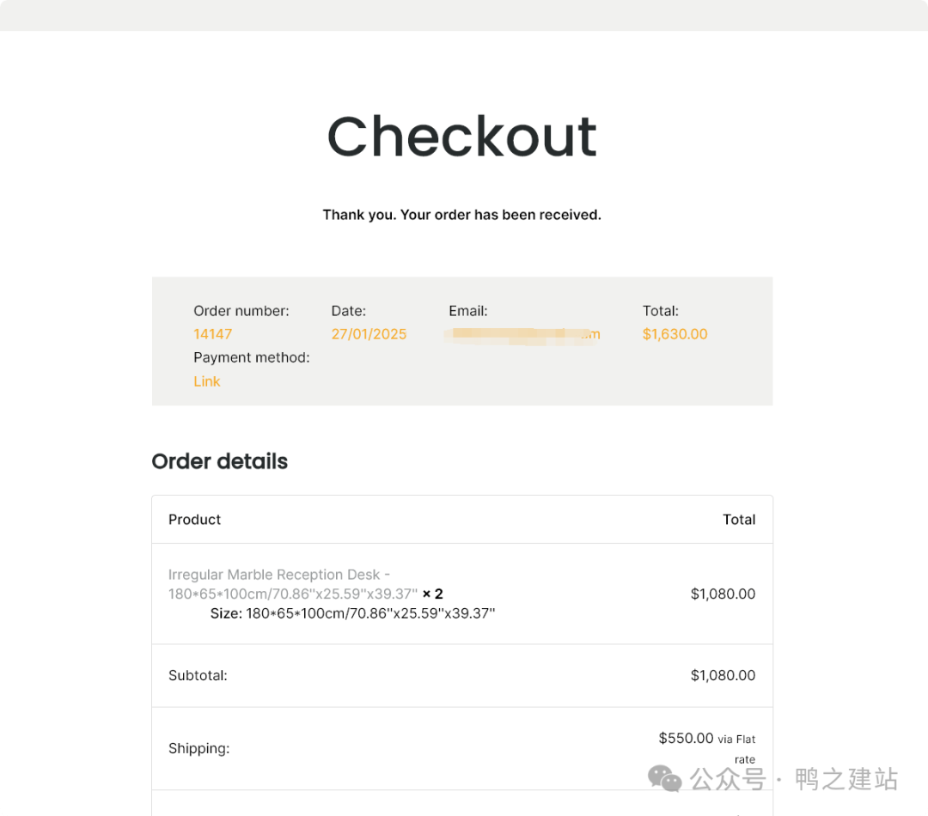Click the Total column header

(x=739, y=519)
